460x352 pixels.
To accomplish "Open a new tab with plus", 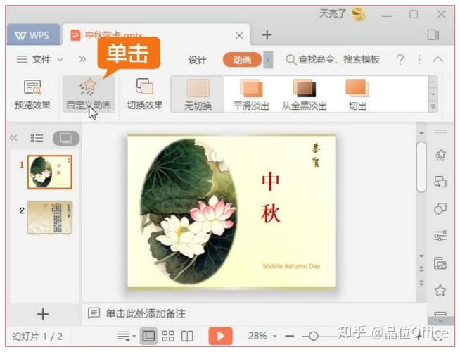I will tap(267, 35).
